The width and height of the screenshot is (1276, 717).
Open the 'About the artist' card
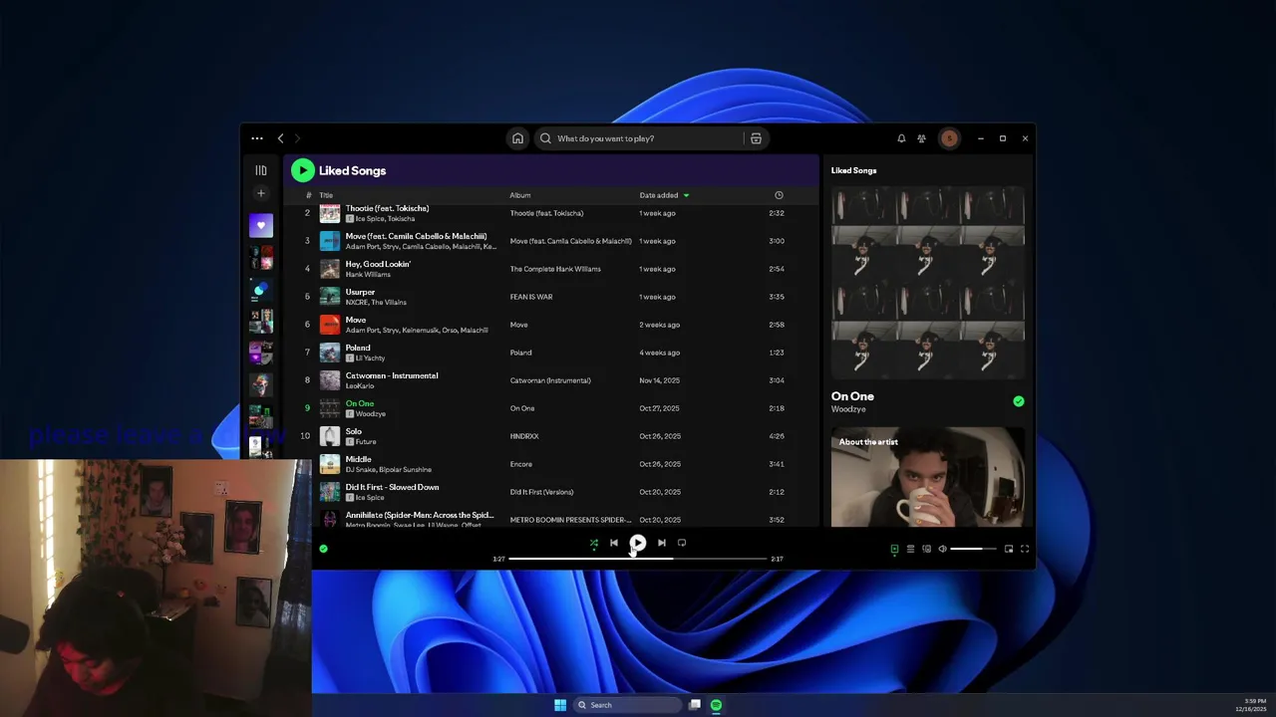click(x=928, y=477)
